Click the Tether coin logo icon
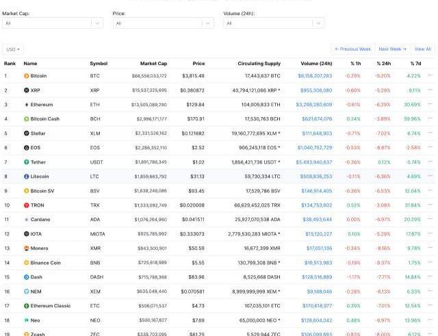438x336 pixels. 26,162
